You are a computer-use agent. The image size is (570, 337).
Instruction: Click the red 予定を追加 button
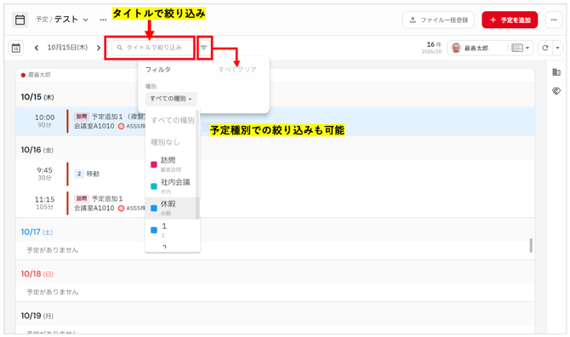tap(510, 20)
